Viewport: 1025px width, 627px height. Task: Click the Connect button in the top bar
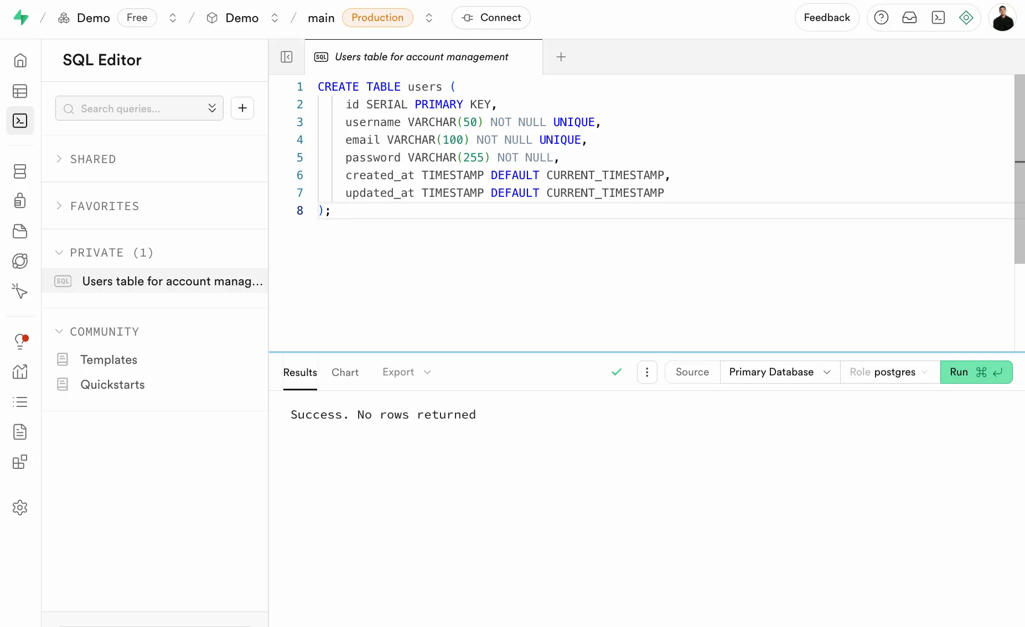(491, 17)
